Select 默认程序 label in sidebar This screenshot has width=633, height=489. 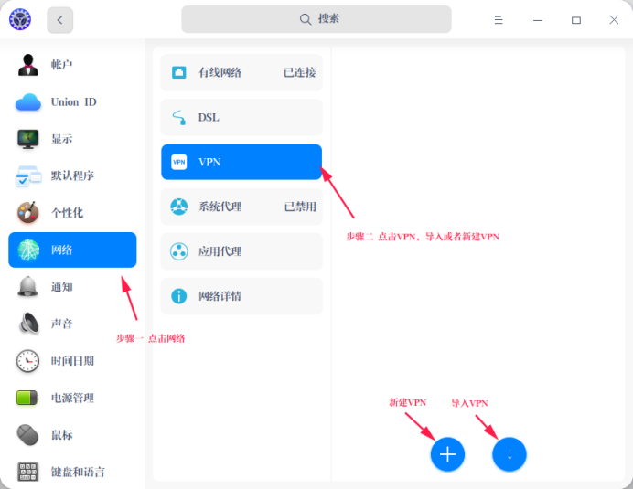[72, 175]
